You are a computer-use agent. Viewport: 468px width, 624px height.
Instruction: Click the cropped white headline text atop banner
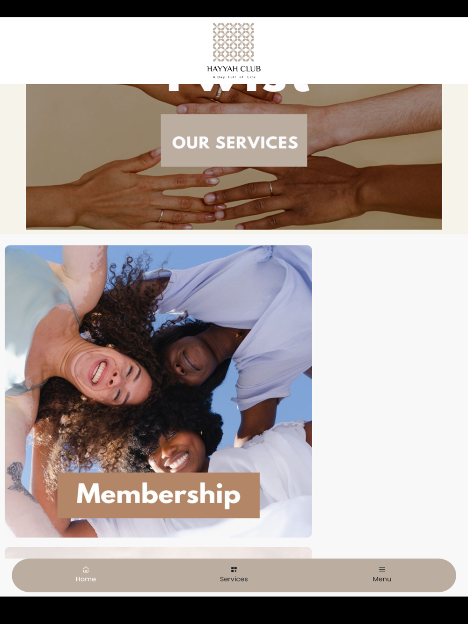pos(239,87)
